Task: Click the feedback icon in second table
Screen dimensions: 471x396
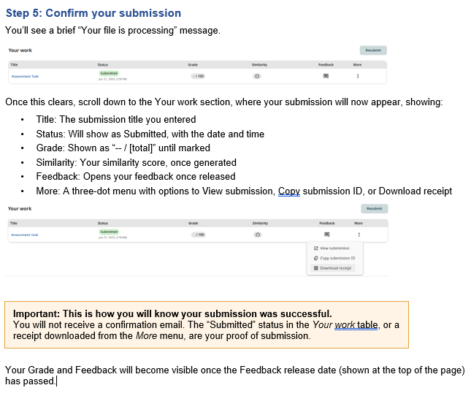Action: (327, 235)
